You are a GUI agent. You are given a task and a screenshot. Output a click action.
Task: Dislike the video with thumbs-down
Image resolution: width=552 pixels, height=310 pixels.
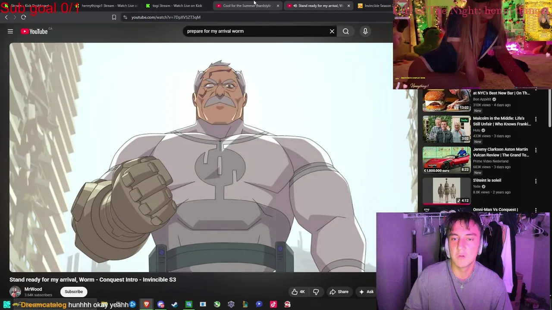coord(316,291)
